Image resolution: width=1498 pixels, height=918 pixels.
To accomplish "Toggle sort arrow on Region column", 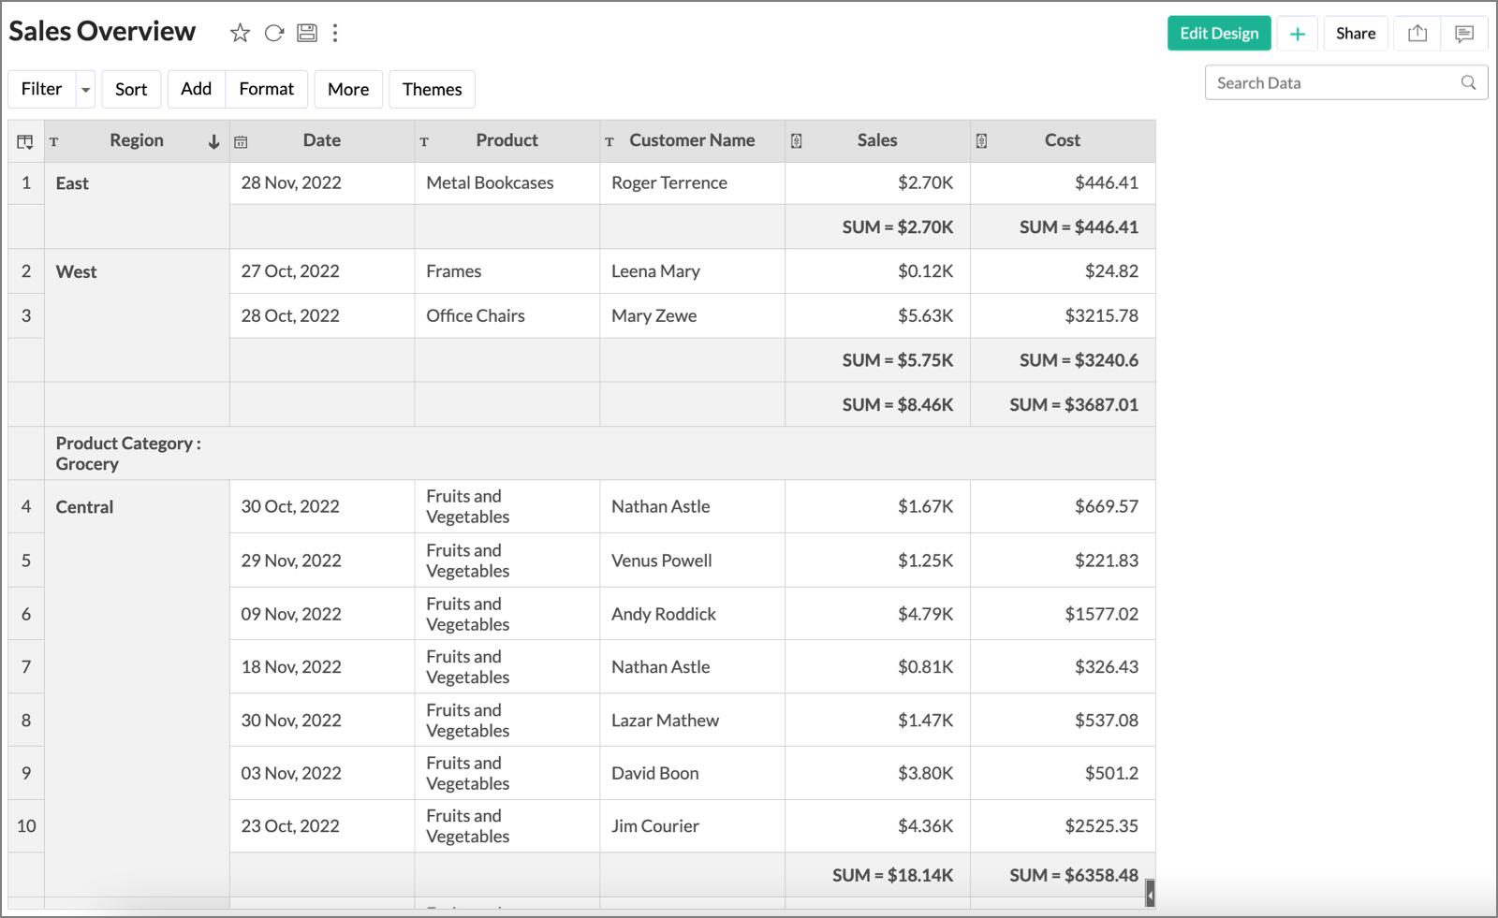I will click(213, 141).
